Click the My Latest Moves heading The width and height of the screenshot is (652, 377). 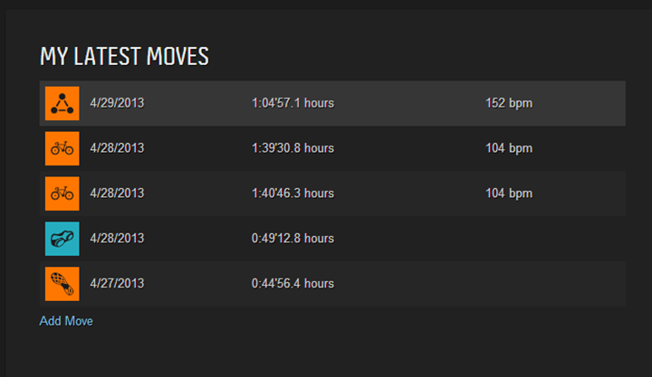(x=124, y=56)
